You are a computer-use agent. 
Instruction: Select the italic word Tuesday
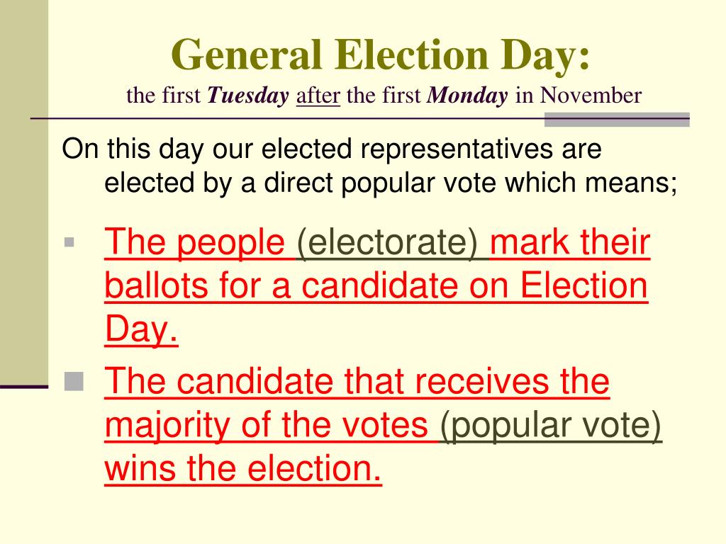[x=247, y=96]
